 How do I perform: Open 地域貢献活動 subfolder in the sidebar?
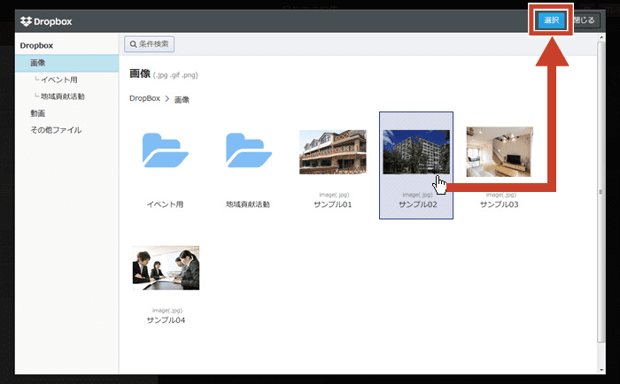pos(63,96)
